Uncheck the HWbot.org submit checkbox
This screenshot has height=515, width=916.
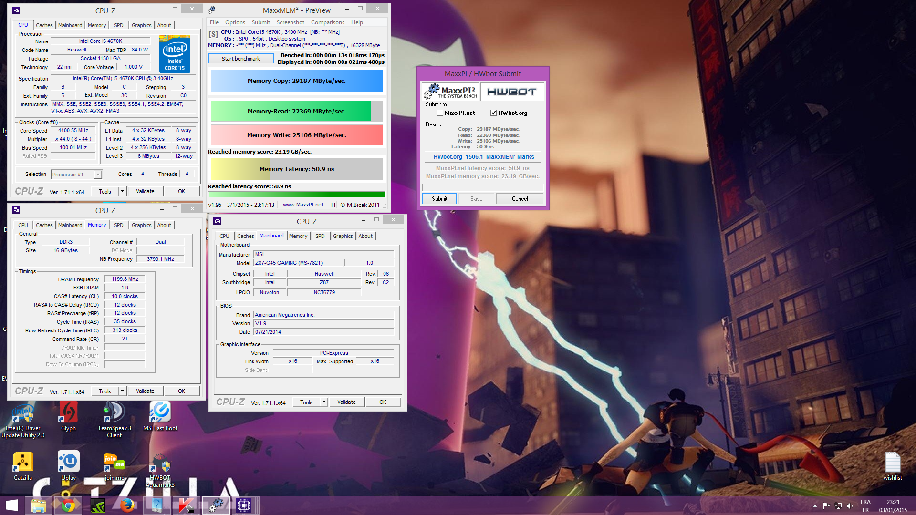[x=493, y=113]
